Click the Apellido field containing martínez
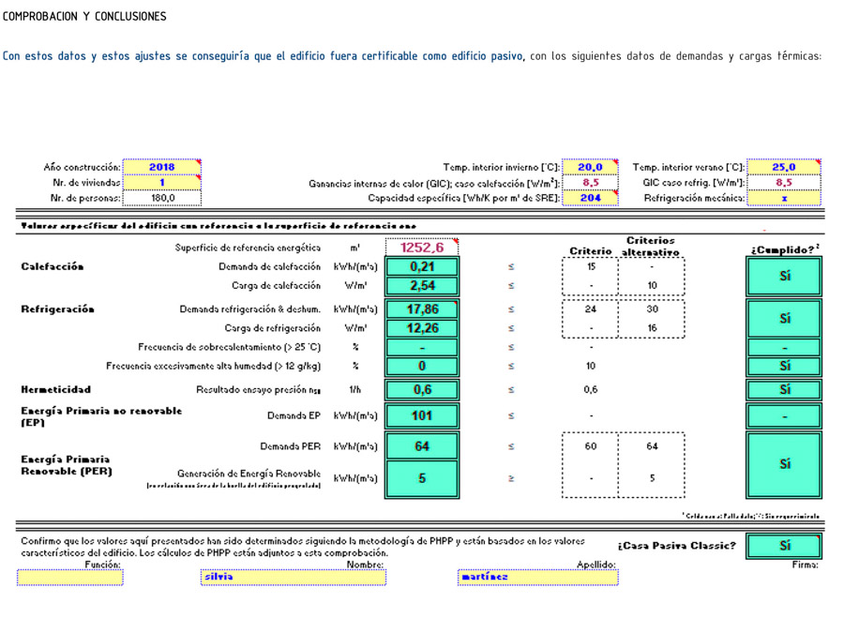Image resolution: width=844 pixels, height=633 pixels. pos(537,578)
